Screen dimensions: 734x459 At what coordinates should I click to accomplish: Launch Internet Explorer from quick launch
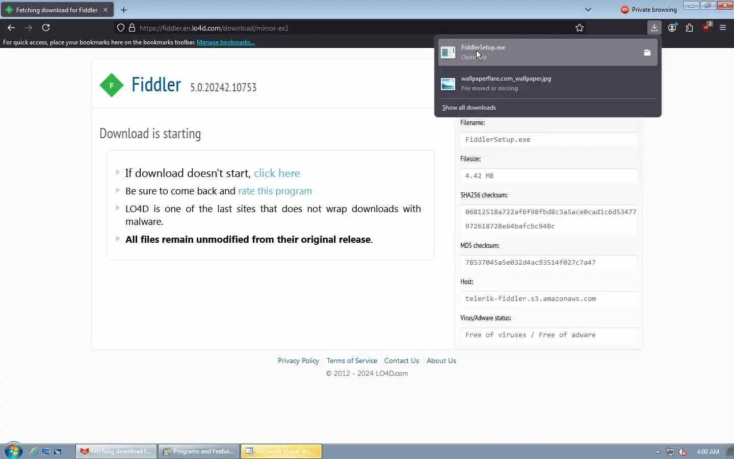34,451
